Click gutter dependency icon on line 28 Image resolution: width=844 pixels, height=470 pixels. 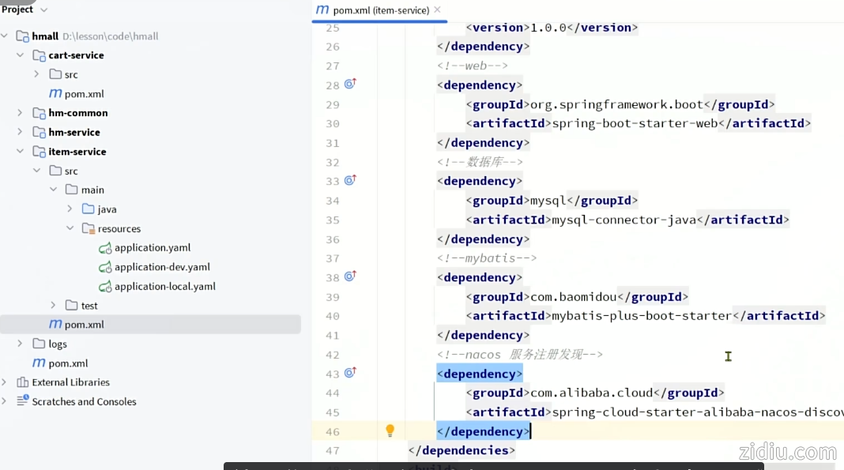pyautogui.click(x=349, y=84)
